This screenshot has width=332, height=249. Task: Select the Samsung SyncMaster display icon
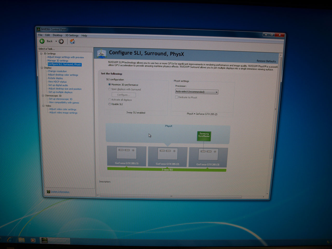click(x=204, y=136)
